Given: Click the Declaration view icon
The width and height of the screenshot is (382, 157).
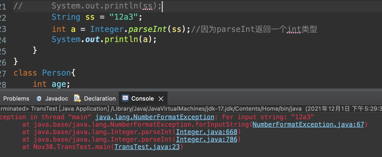Looking at the screenshot, I should tap(77, 98).
